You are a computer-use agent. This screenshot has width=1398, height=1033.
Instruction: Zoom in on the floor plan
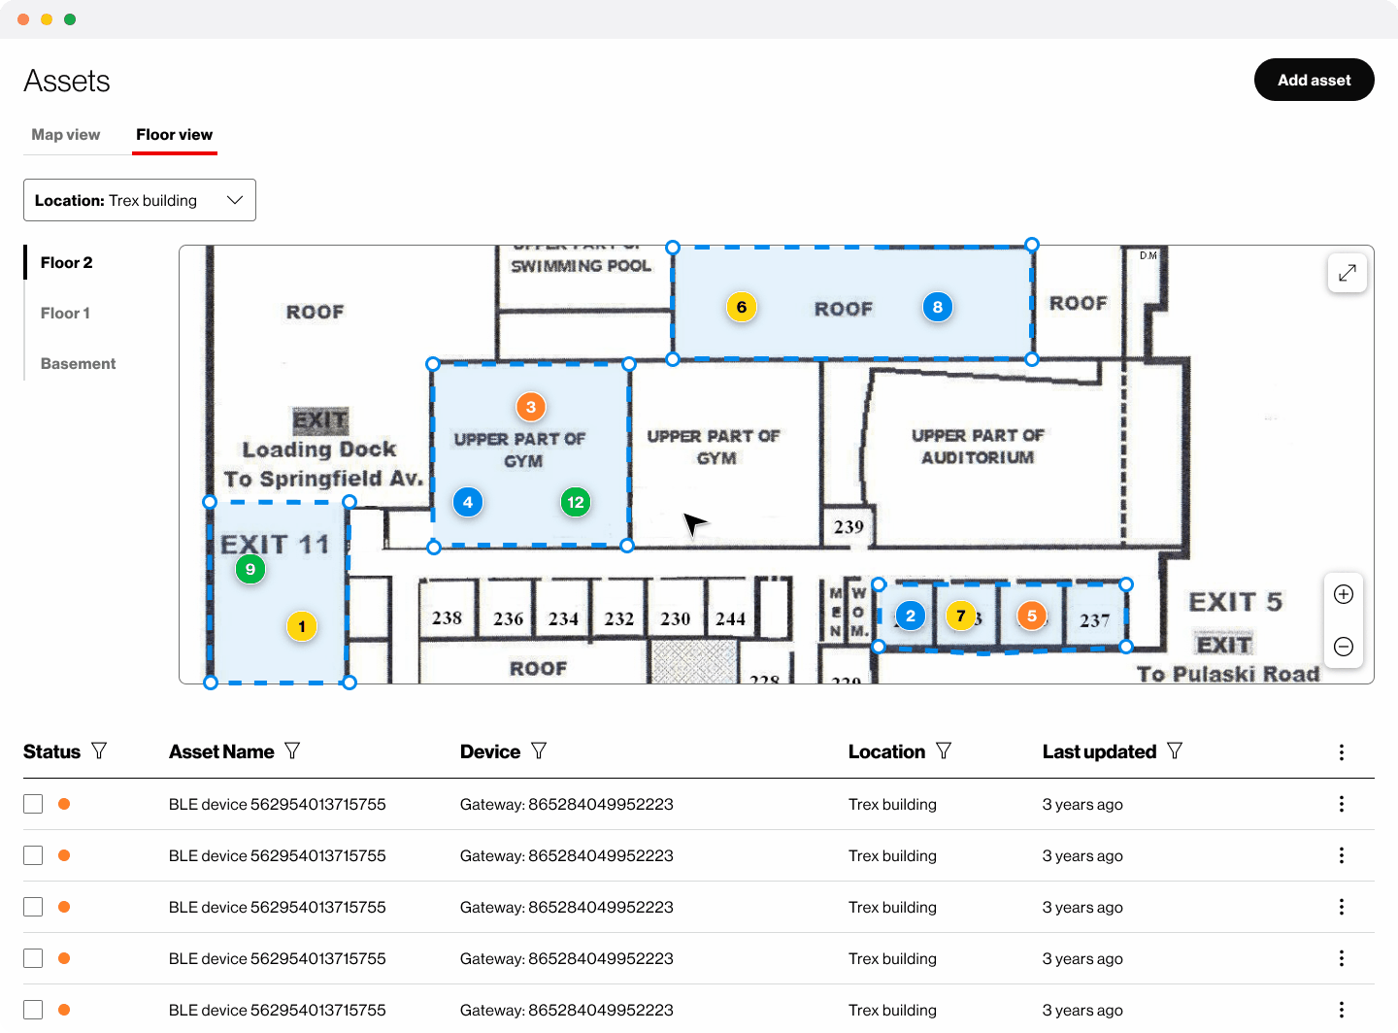1344,594
